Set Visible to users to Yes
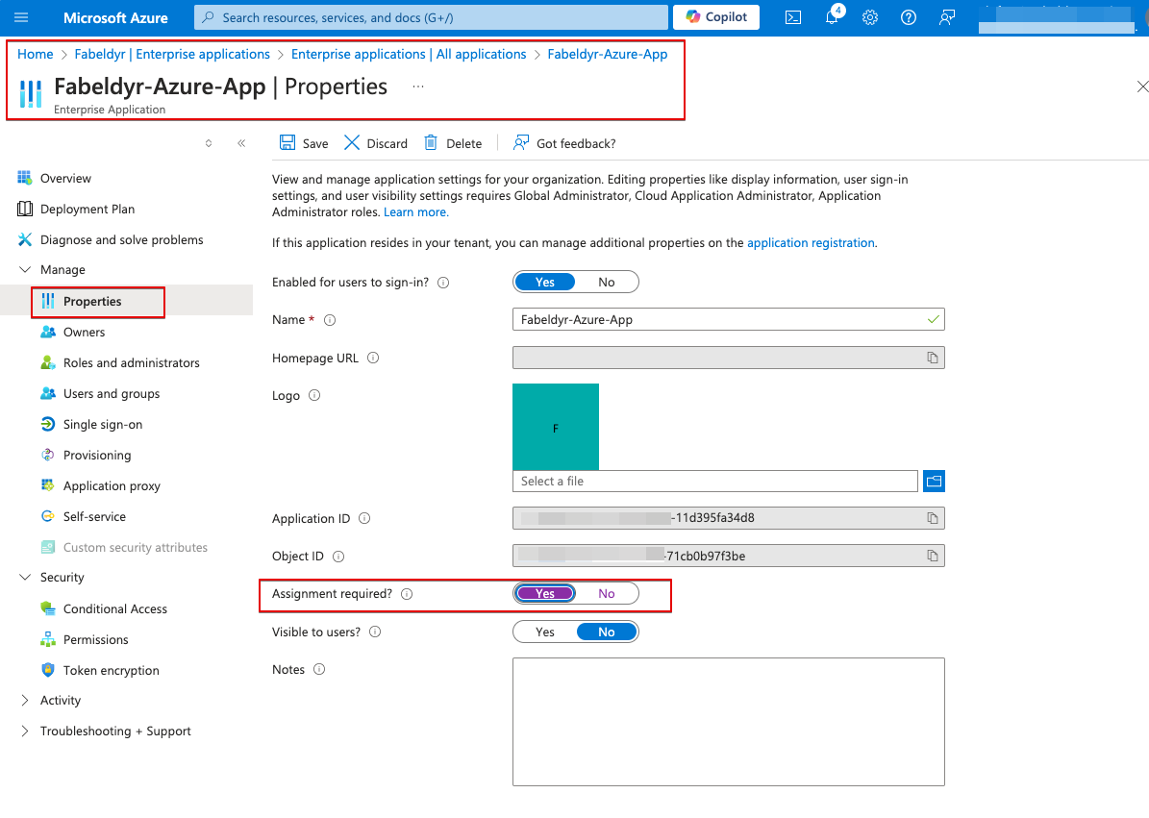This screenshot has width=1149, height=818. coord(545,631)
